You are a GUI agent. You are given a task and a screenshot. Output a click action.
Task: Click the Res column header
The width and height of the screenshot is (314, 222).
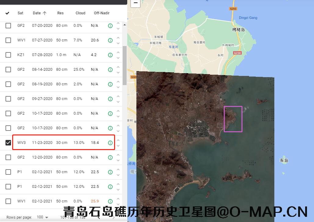[60, 13]
